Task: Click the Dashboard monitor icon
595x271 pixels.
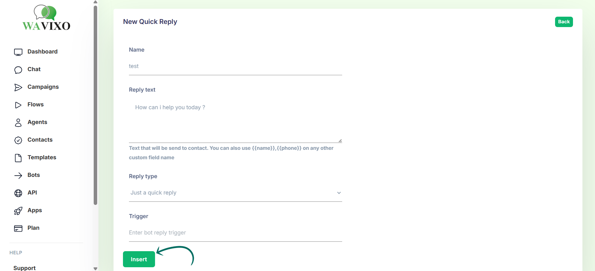Action: point(18,52)
